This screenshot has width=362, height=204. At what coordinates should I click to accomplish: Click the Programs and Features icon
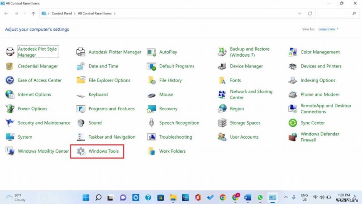(81, 108)
